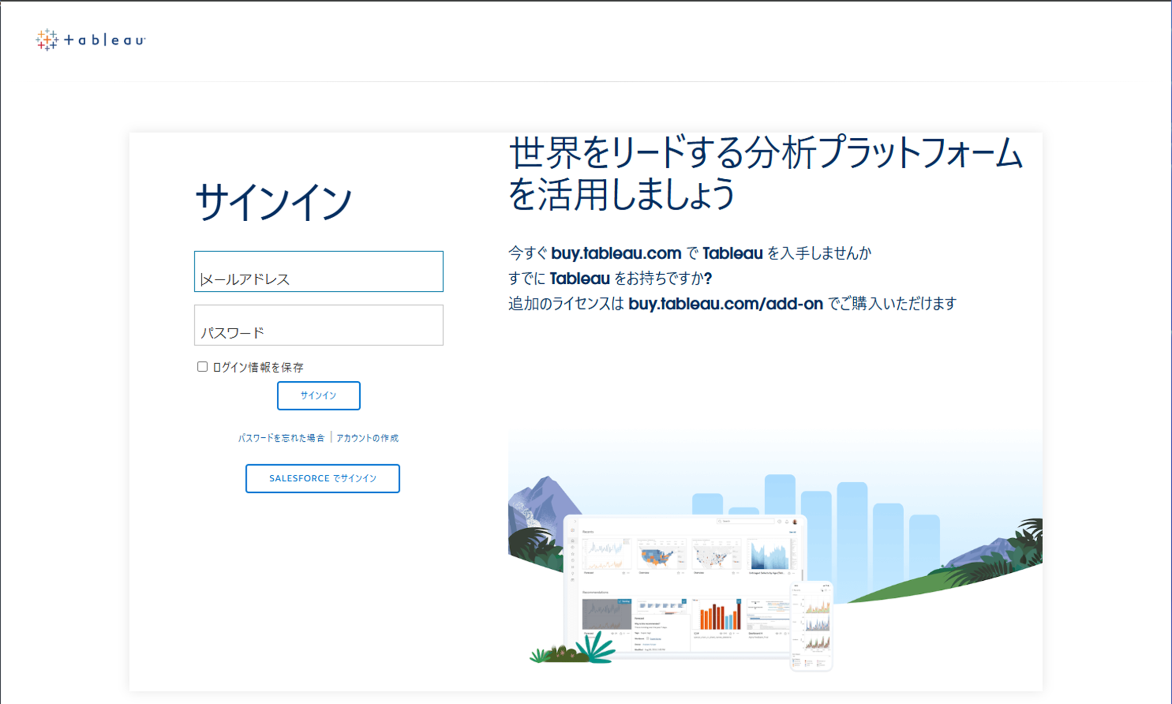The image size is (1172, 704).
Task: Click into the パスワード password field
Action: click(318, 325)
